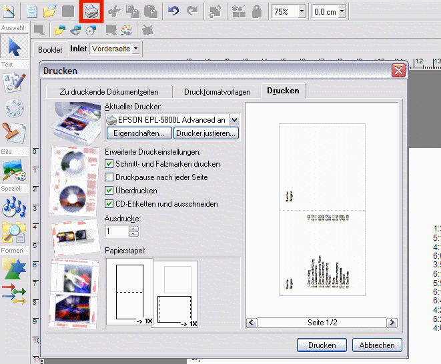
Task: Select the arrow selection tool in sidebar
Action: [15, 47]
